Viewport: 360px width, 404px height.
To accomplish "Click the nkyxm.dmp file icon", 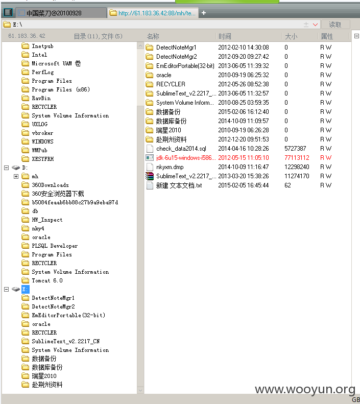I will [150, 167].
